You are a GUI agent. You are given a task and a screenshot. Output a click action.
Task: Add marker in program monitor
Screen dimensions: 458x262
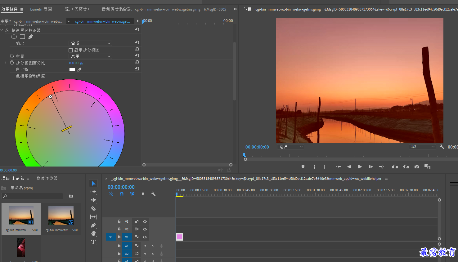pyautogui.click(x=303, y=167)
